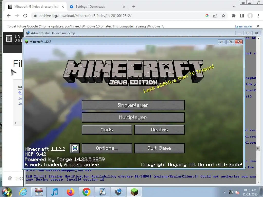Start a Singleplayer game

point(133,105)
